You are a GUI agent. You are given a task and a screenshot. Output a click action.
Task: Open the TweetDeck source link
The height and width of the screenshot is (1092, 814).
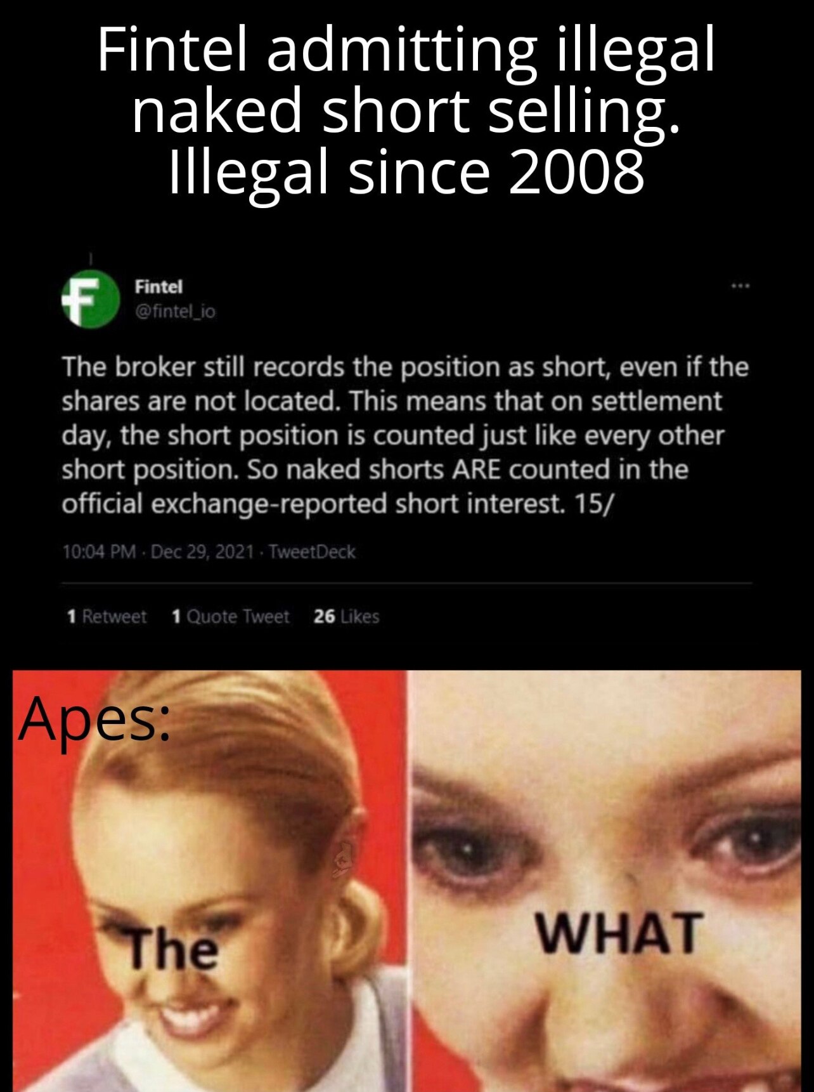(x=312, y=551)
